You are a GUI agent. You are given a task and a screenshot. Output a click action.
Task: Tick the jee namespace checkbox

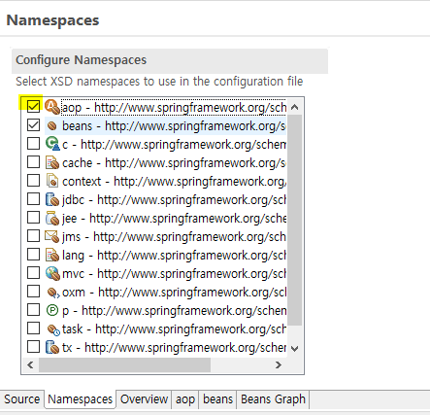click(x=33, y=218)
